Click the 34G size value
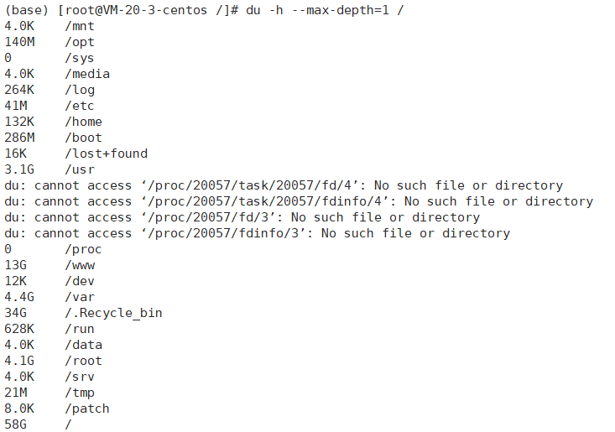The image size is (615, 432). pyautogui.click(x=16, y=313)
